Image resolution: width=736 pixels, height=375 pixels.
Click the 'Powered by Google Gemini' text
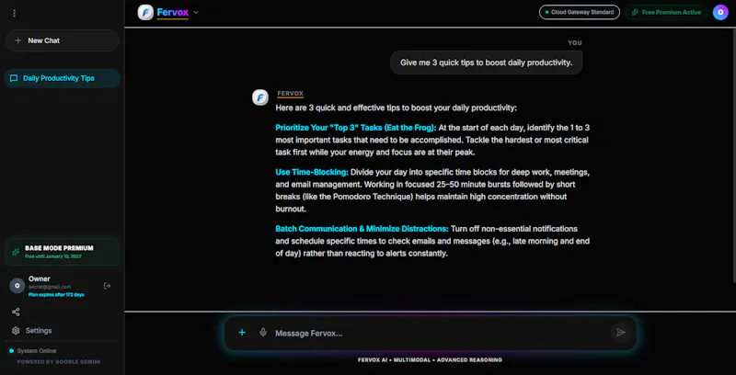tap(59, 362)
